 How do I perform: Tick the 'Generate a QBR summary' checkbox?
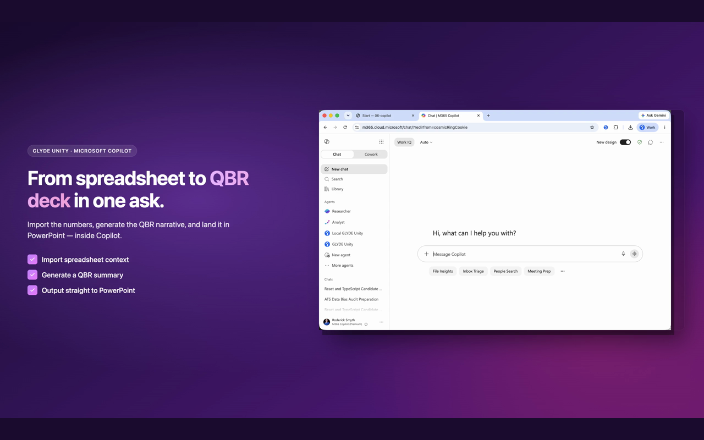(x=32, y=275)
